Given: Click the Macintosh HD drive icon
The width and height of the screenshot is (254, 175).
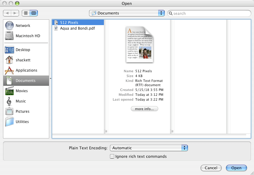Looking at the screenshot, I should (x=9, y=36).
